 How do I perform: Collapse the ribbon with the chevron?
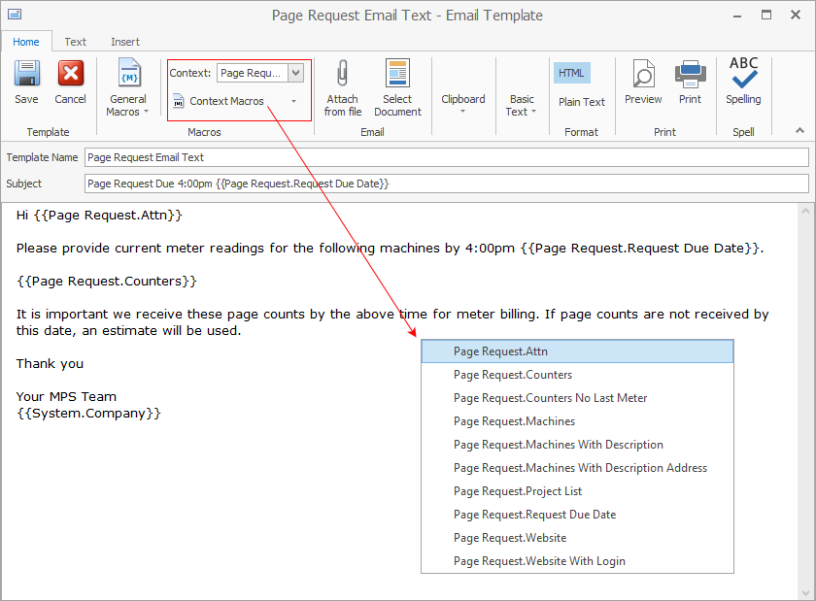(x=799, y=130)
